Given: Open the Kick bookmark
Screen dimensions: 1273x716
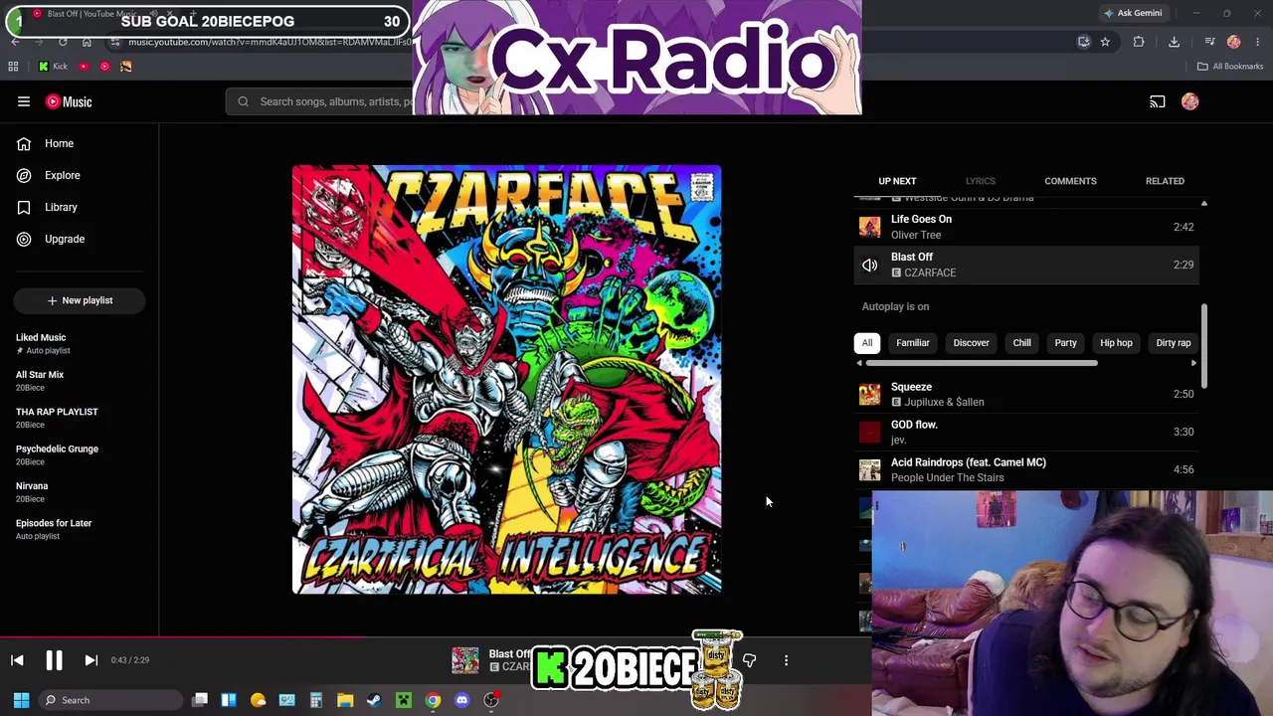Looking at the screenshot, I should pos(53,67).
